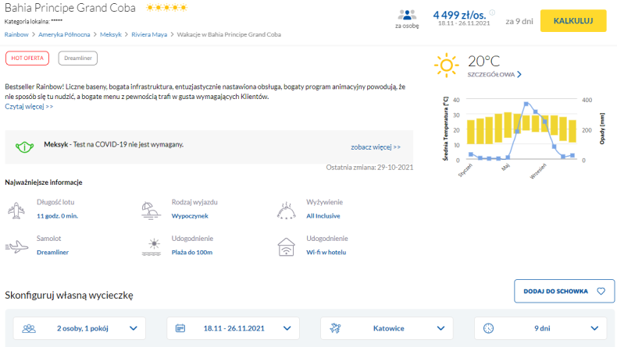The image size is (617, 347).
Task: Expand chevron next to SZCZEGÓŁOWA weather
Action: tap(519, 74)
